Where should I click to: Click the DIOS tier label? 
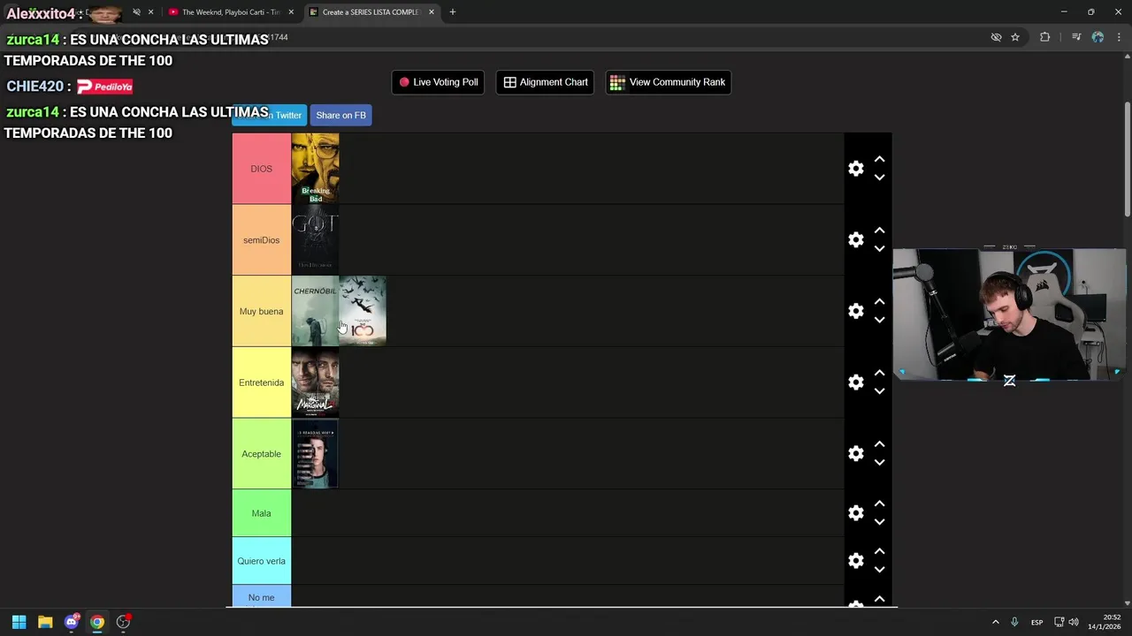click(261, 169)
